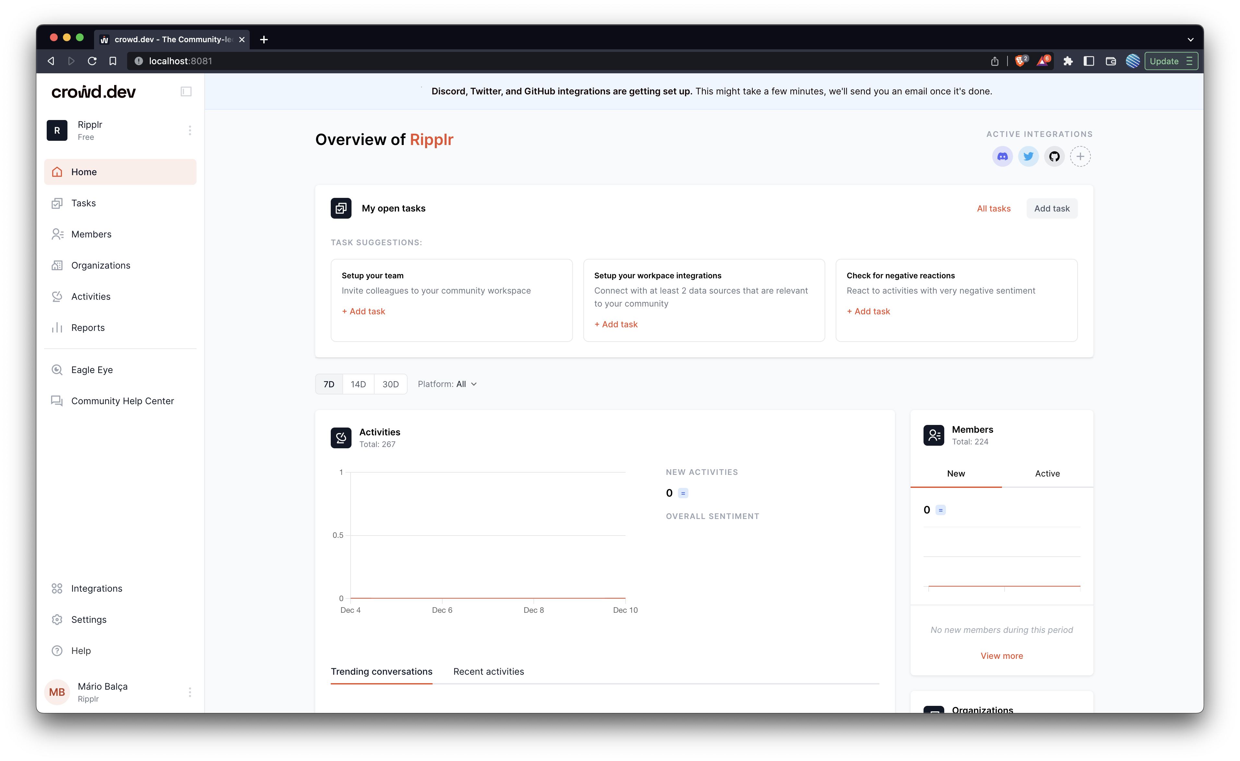Click the GitHub integration icon
Image resolution: width=1240 pixels, height=761 pixels.
point(1054,157)
